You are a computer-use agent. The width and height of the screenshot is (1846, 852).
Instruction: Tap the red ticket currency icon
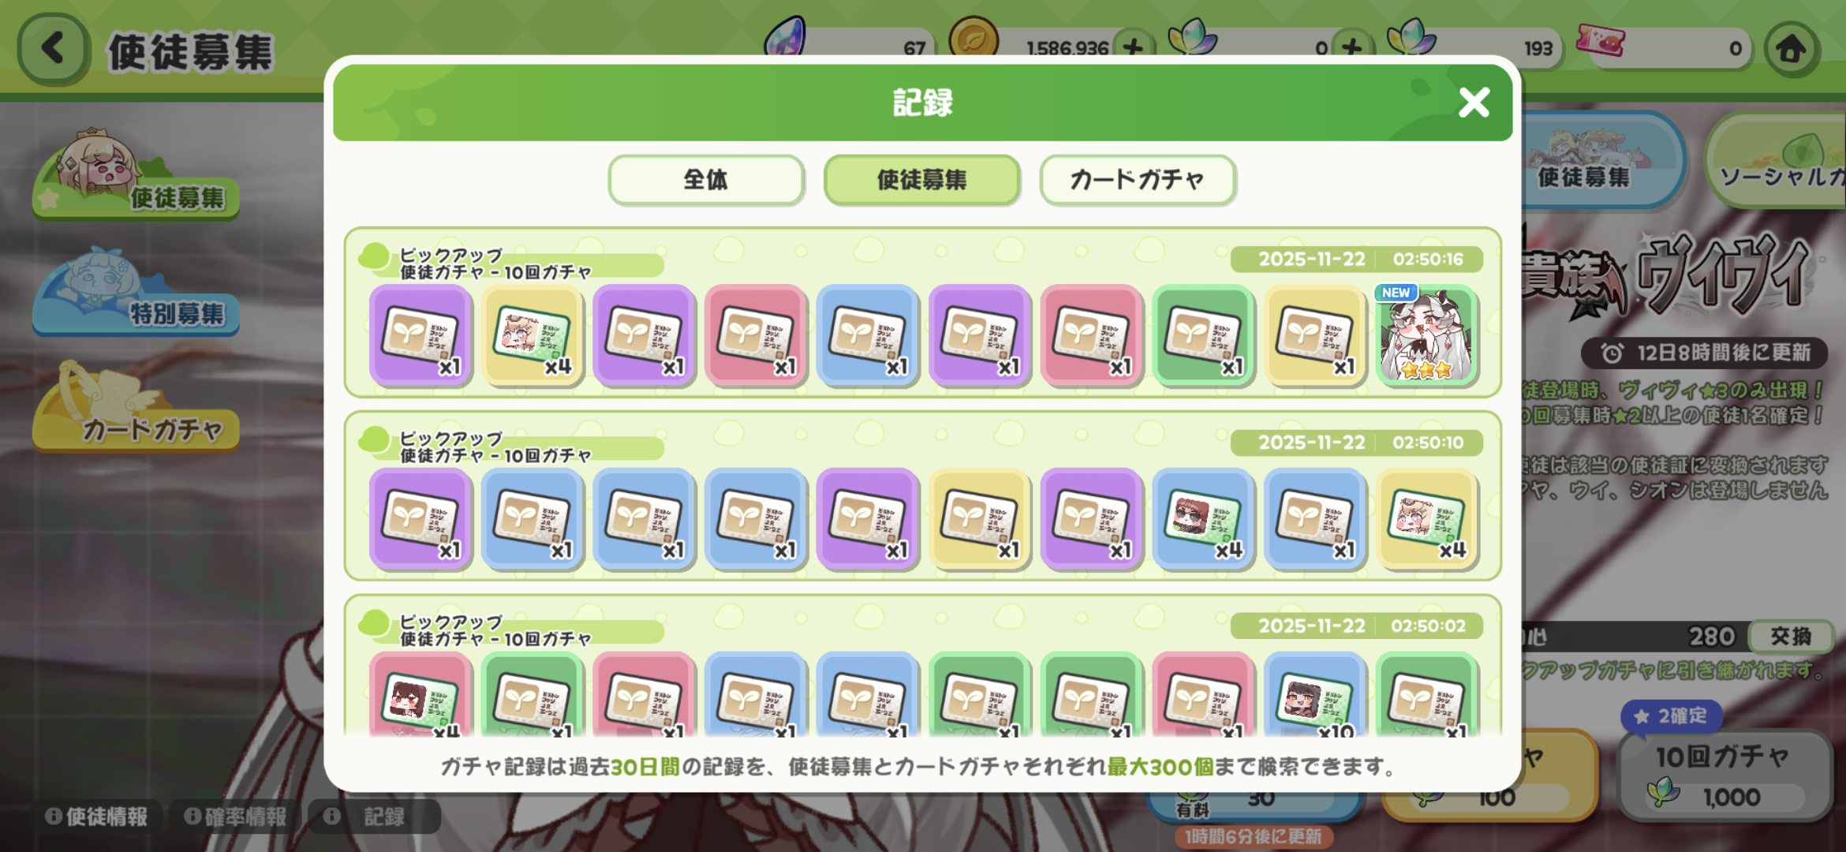point(1600,39)
